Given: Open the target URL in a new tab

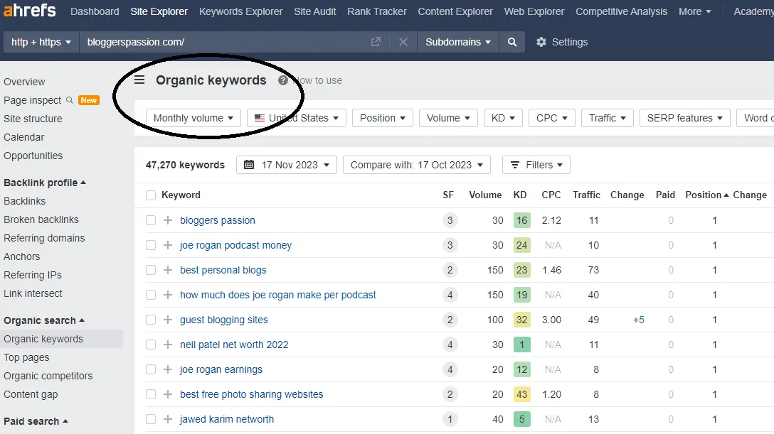Looking at the screenshot, I should 375,42.
